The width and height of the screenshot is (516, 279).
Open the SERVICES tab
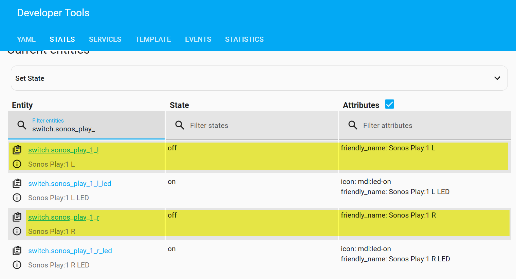coord(105,39)
